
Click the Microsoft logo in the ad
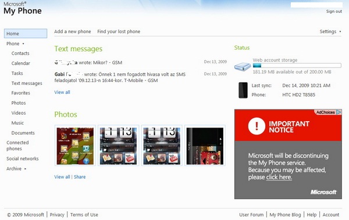(x=323, y=192)
